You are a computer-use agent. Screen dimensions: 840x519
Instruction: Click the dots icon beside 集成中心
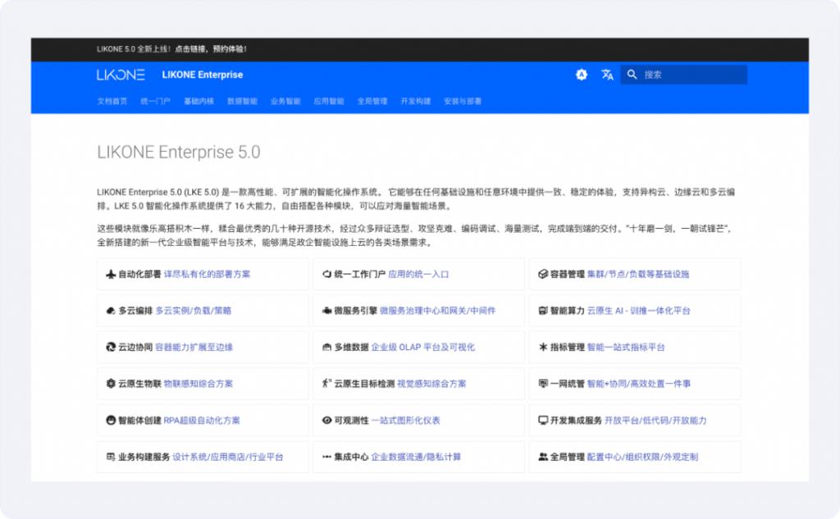(x=326, y=457)
